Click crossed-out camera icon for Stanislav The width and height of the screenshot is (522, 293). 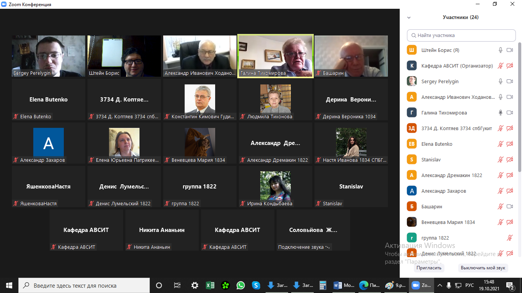point(510,159)
